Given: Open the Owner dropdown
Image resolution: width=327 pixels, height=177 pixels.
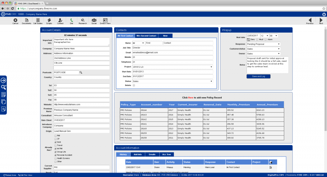Looking at the screenshot, I should (x=263, y=54).
